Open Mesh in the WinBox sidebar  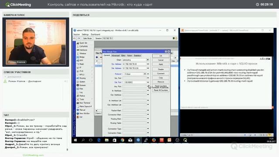(x=82, y=64)
